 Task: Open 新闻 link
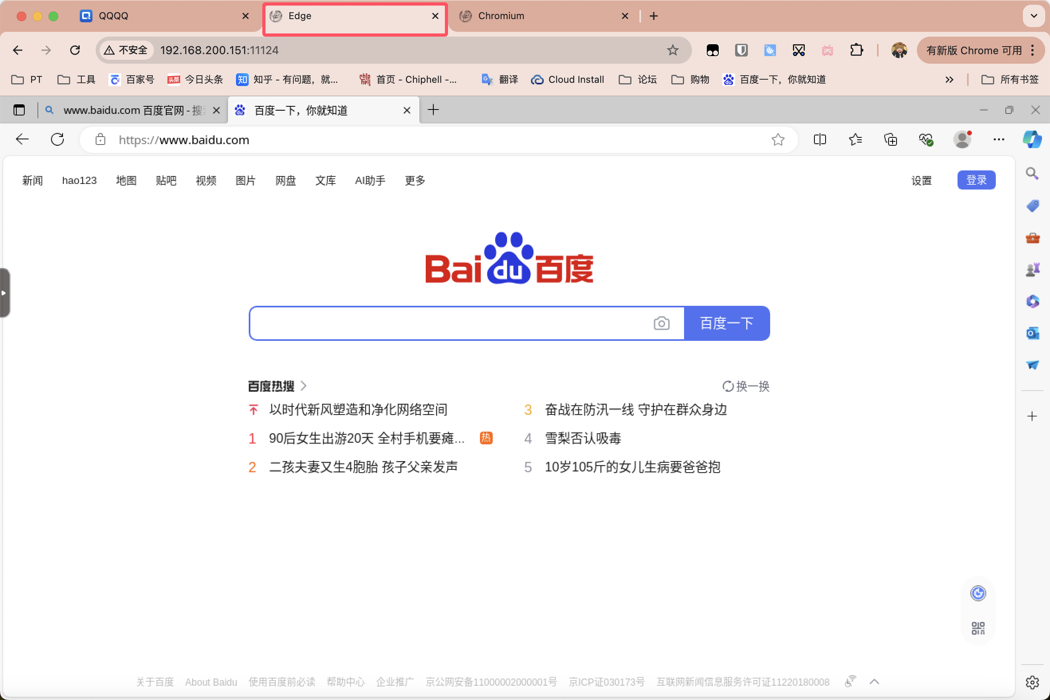click(32, 180)
